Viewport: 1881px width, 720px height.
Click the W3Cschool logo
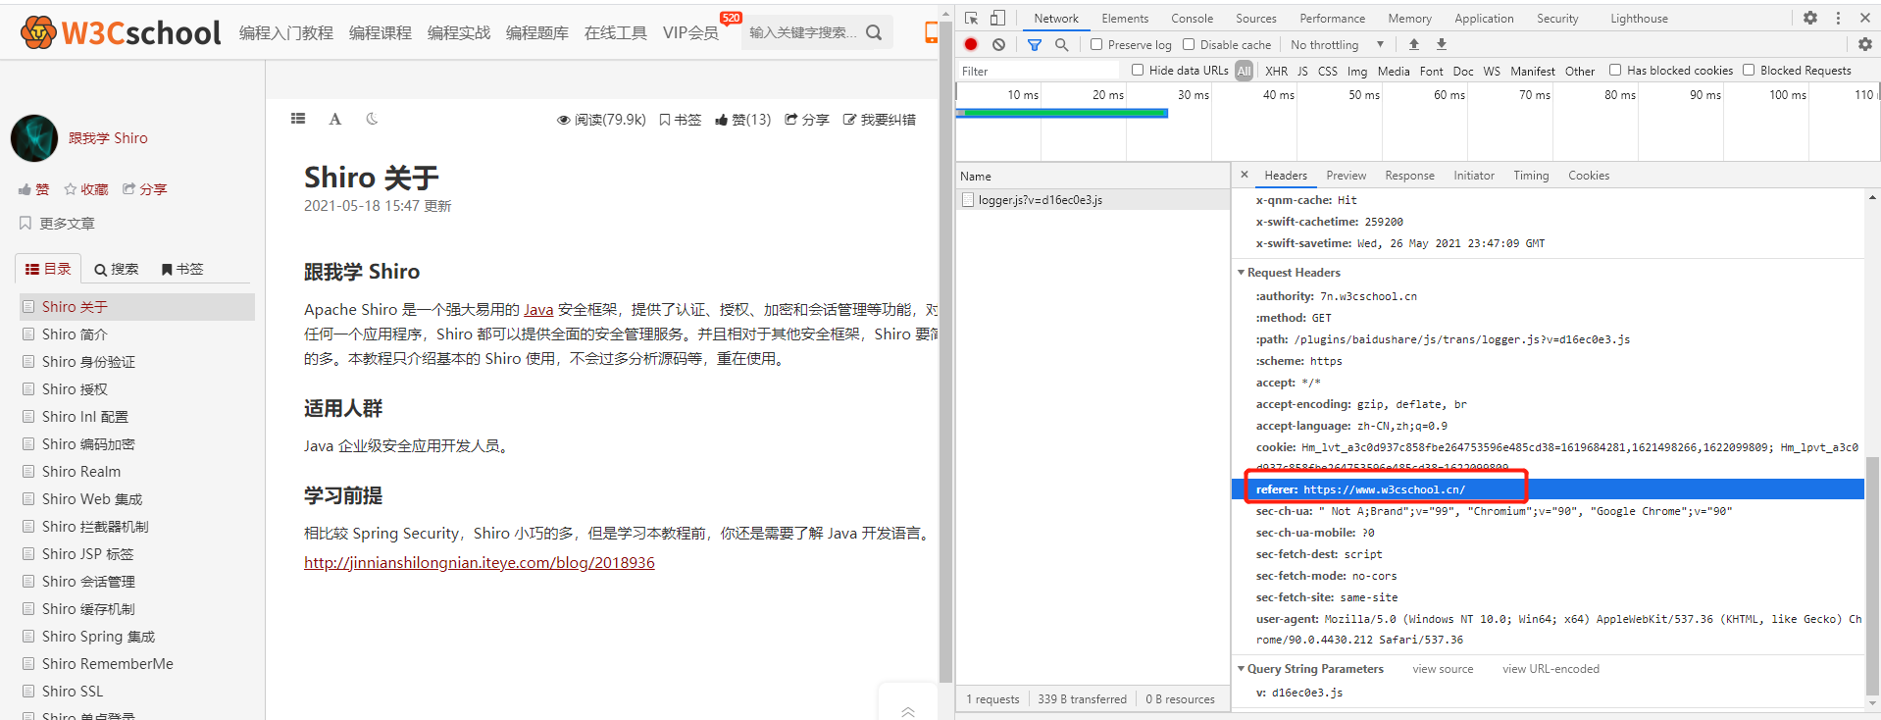coord(121,32)
